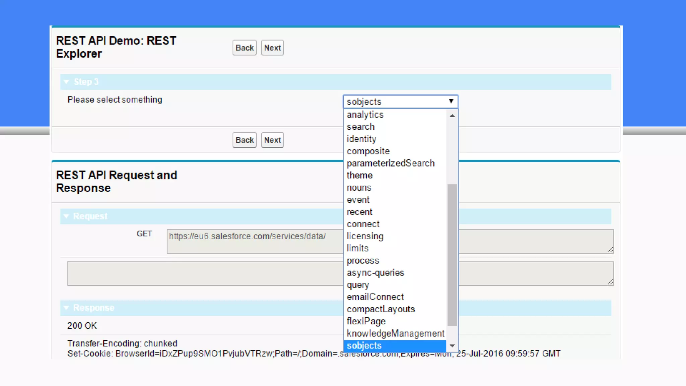Click the dropdown list scrollbar thumb
This screenshot has height=386, width=686.
coord(452,255)
